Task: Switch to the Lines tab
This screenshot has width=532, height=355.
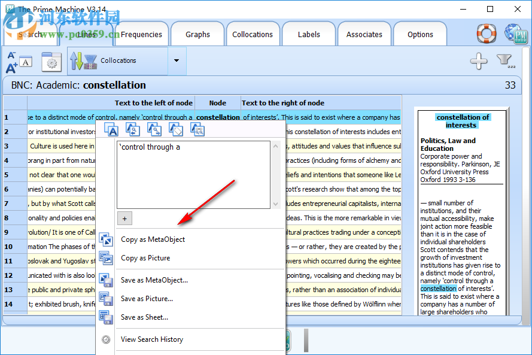Action: [x=87, y=34]
